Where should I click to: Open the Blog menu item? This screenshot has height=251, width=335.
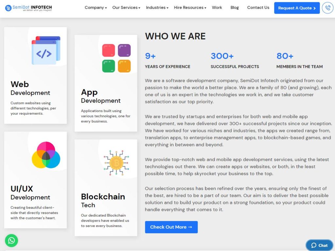(235, 8)
